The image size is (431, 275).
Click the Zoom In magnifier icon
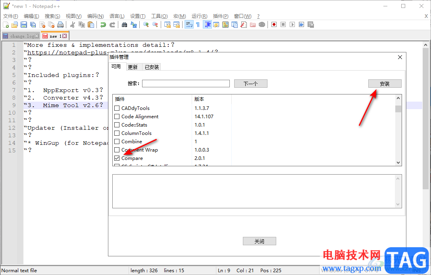(146, 25)
